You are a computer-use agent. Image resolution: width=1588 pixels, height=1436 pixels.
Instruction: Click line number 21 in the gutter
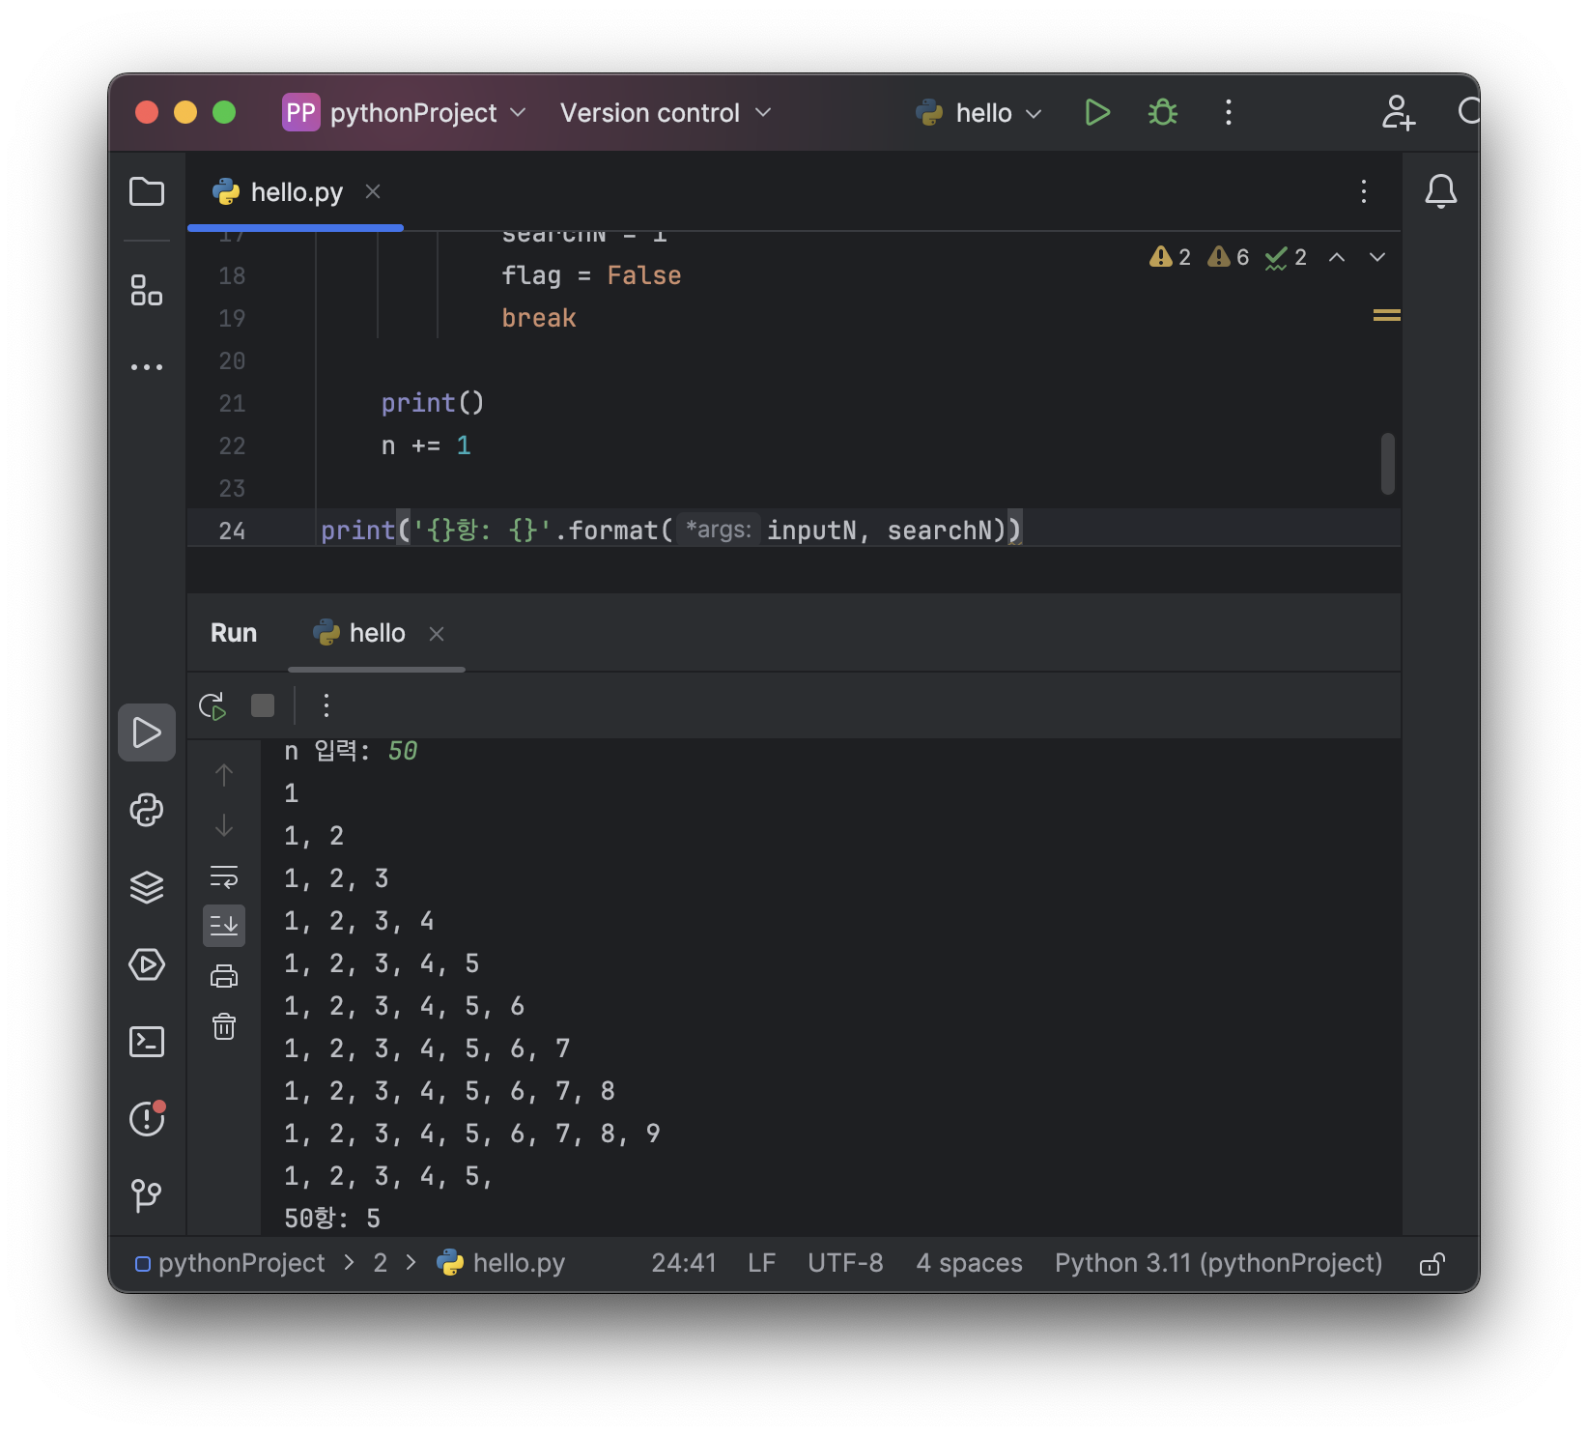pos(232,403)
